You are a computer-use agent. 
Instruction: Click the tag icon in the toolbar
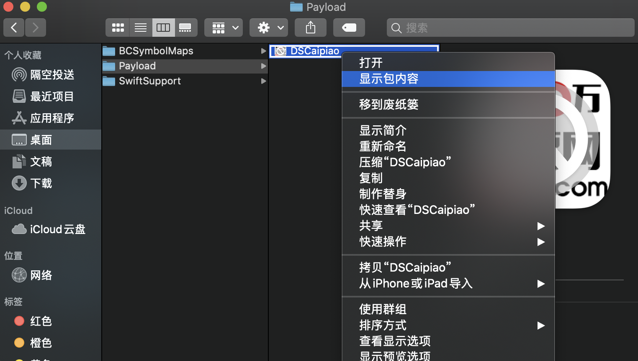349,27
